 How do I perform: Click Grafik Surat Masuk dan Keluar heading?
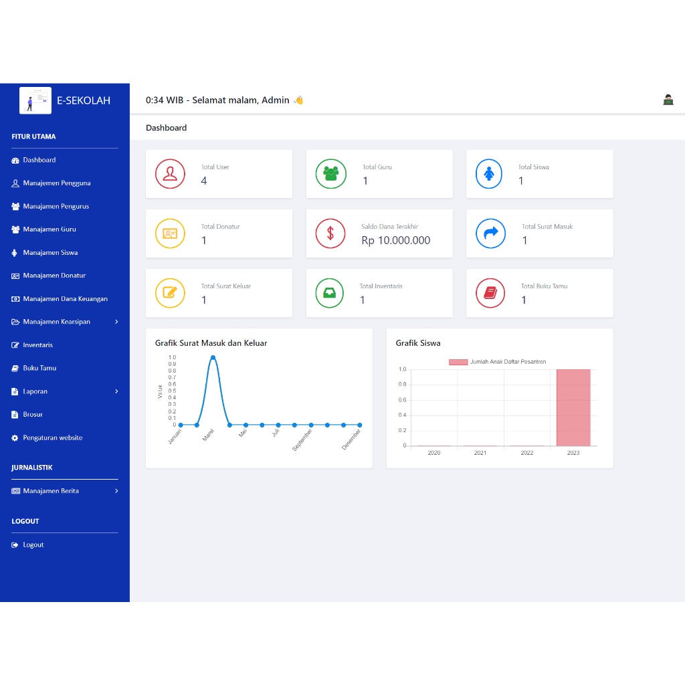[x=211, y=343]
